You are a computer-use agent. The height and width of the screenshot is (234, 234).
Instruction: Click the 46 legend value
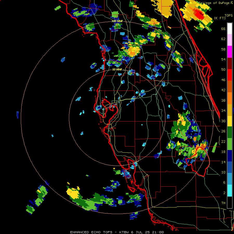click(x=223, y=80)
